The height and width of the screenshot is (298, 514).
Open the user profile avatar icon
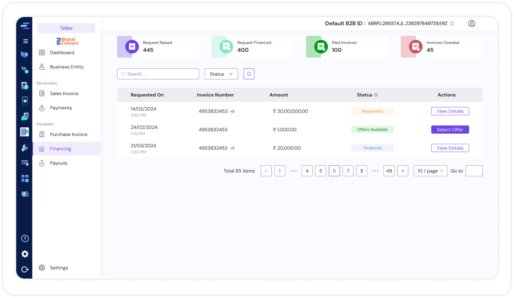click(x=471, y=23)
